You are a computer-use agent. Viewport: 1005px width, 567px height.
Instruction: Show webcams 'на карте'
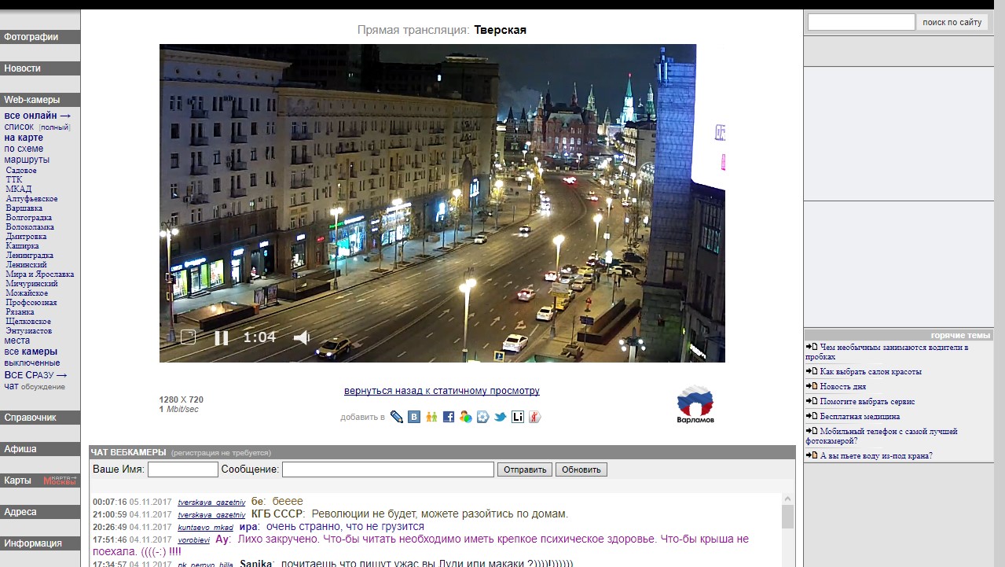[24, 138]
